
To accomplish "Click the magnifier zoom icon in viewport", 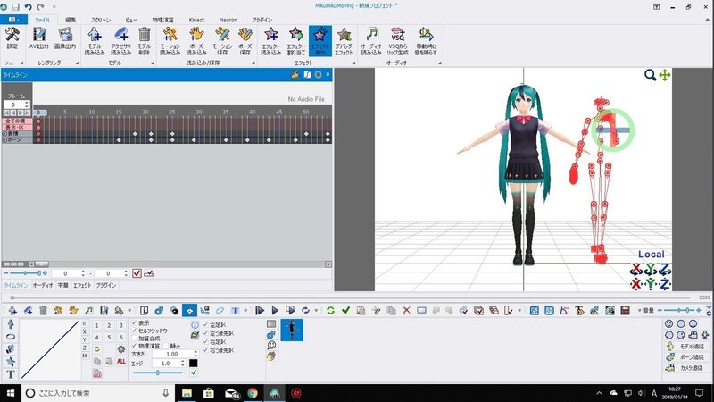I will (650, 75).
